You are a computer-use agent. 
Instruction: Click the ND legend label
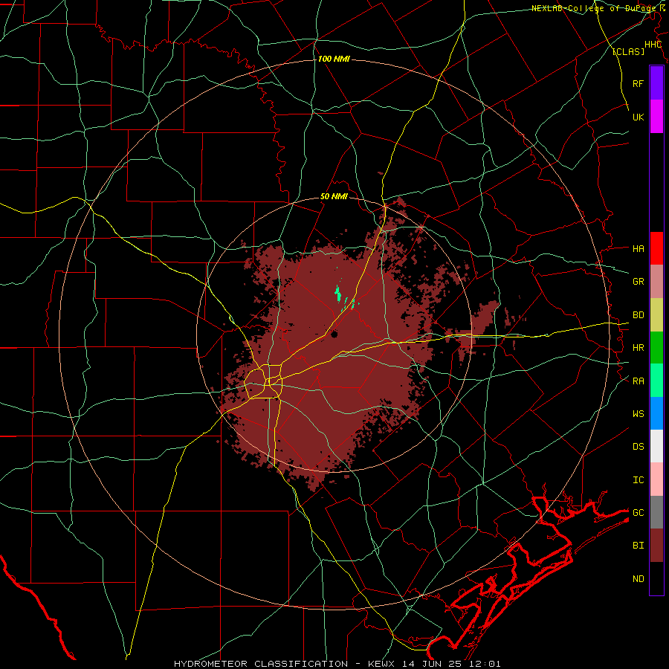(638, 579)
